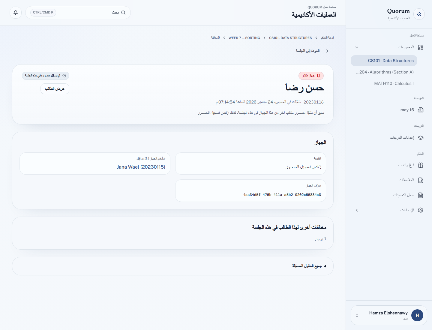
Task: Click the settings gear icon in sidebar
Action: (421, 210)
